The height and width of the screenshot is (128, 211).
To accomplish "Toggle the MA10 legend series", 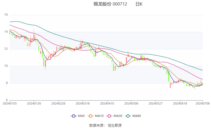I will (95, 116).
